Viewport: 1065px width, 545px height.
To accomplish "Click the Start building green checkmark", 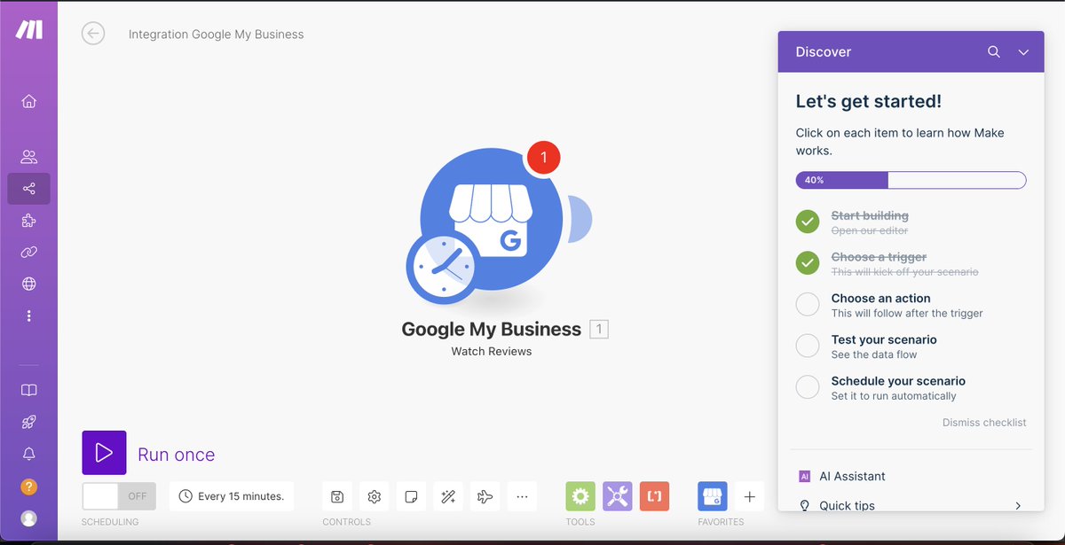I will coord(808,222).
